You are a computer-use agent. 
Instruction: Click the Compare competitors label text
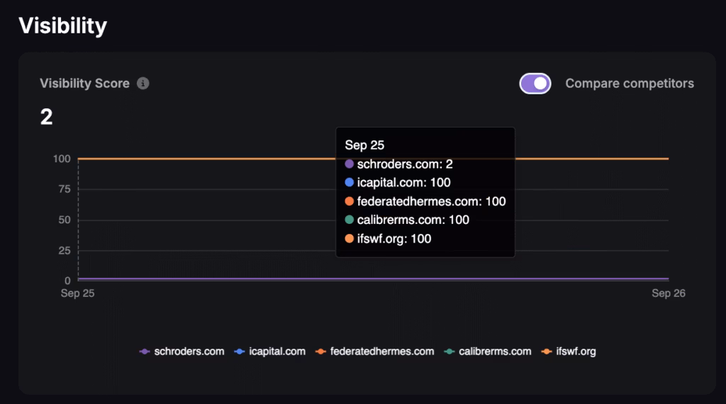click(x=630, y=84)
